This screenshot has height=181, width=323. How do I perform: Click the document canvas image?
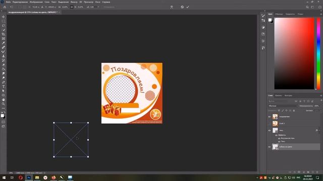132,93
